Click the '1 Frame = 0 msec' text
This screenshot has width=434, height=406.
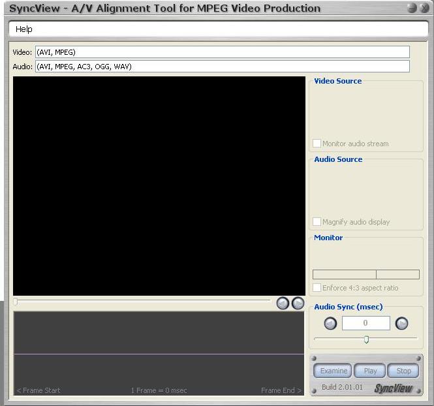click(x=159, y=390)
